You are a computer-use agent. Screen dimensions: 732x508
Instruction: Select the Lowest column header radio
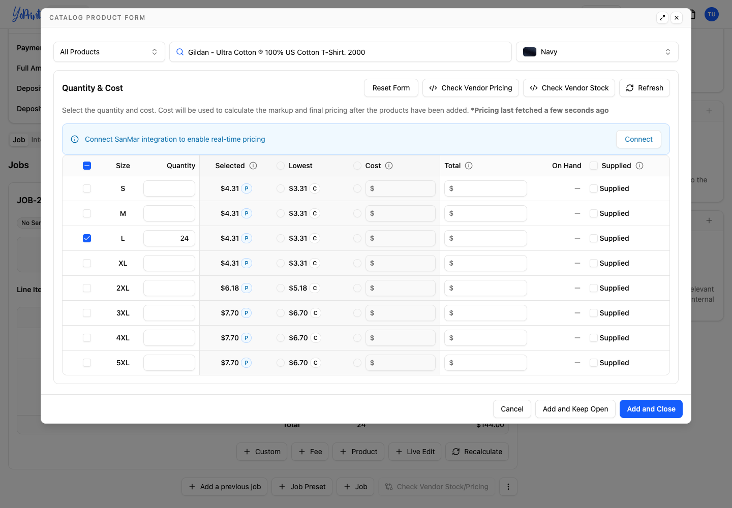[x=281, y=166]
